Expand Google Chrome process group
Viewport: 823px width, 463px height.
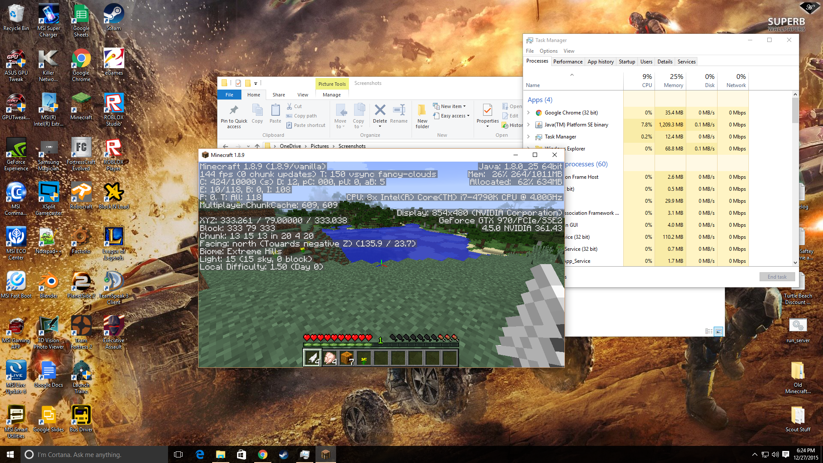pyautogui.click(x=529, y=113)
